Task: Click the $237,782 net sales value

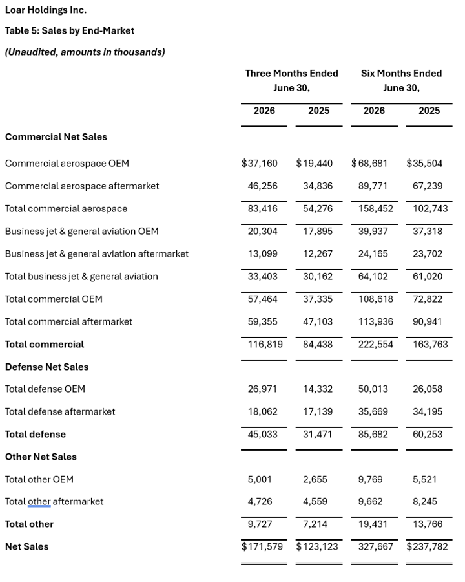Action: (x=427, y=546)
